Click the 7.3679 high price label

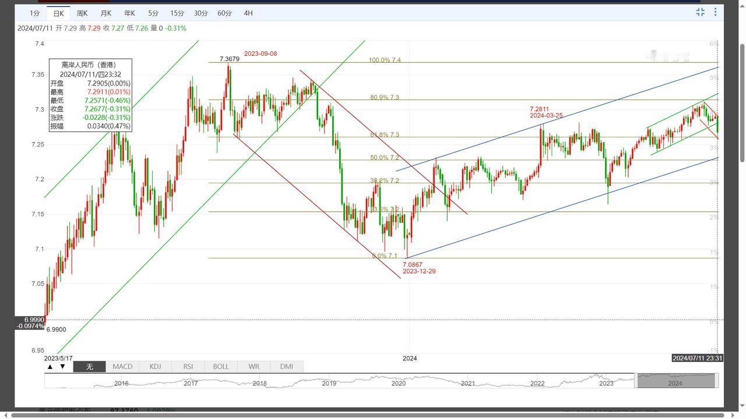[x=229, y=59]
